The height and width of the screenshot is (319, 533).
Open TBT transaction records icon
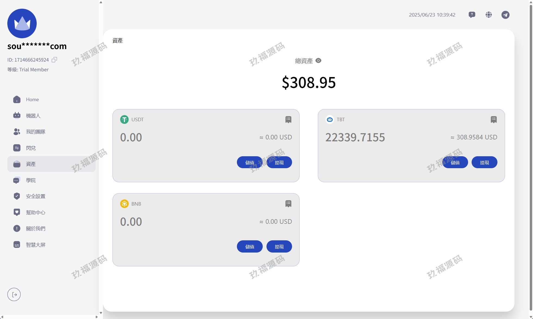[x=494, y=119]
